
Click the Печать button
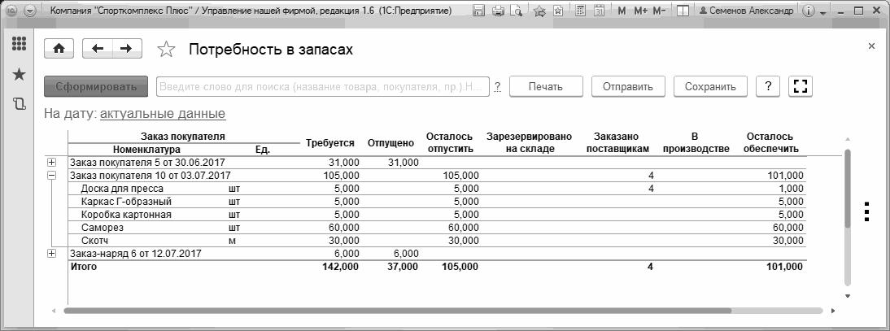tap(546, 87)
